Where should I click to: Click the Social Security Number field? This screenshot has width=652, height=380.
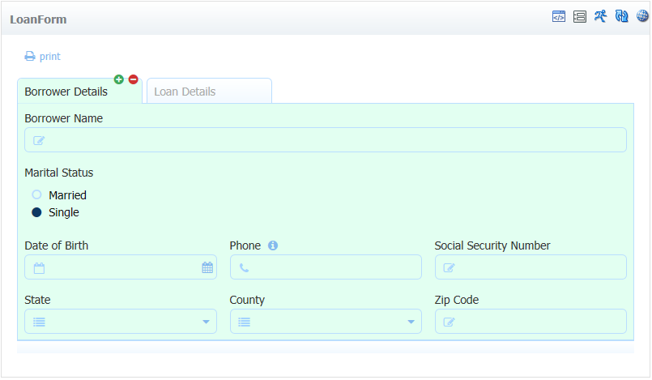(x=531, y=267)
